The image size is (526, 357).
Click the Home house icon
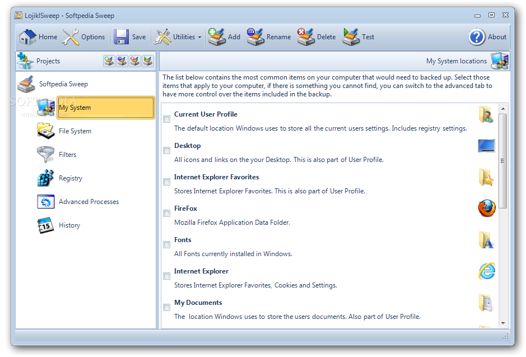[27, 37]
